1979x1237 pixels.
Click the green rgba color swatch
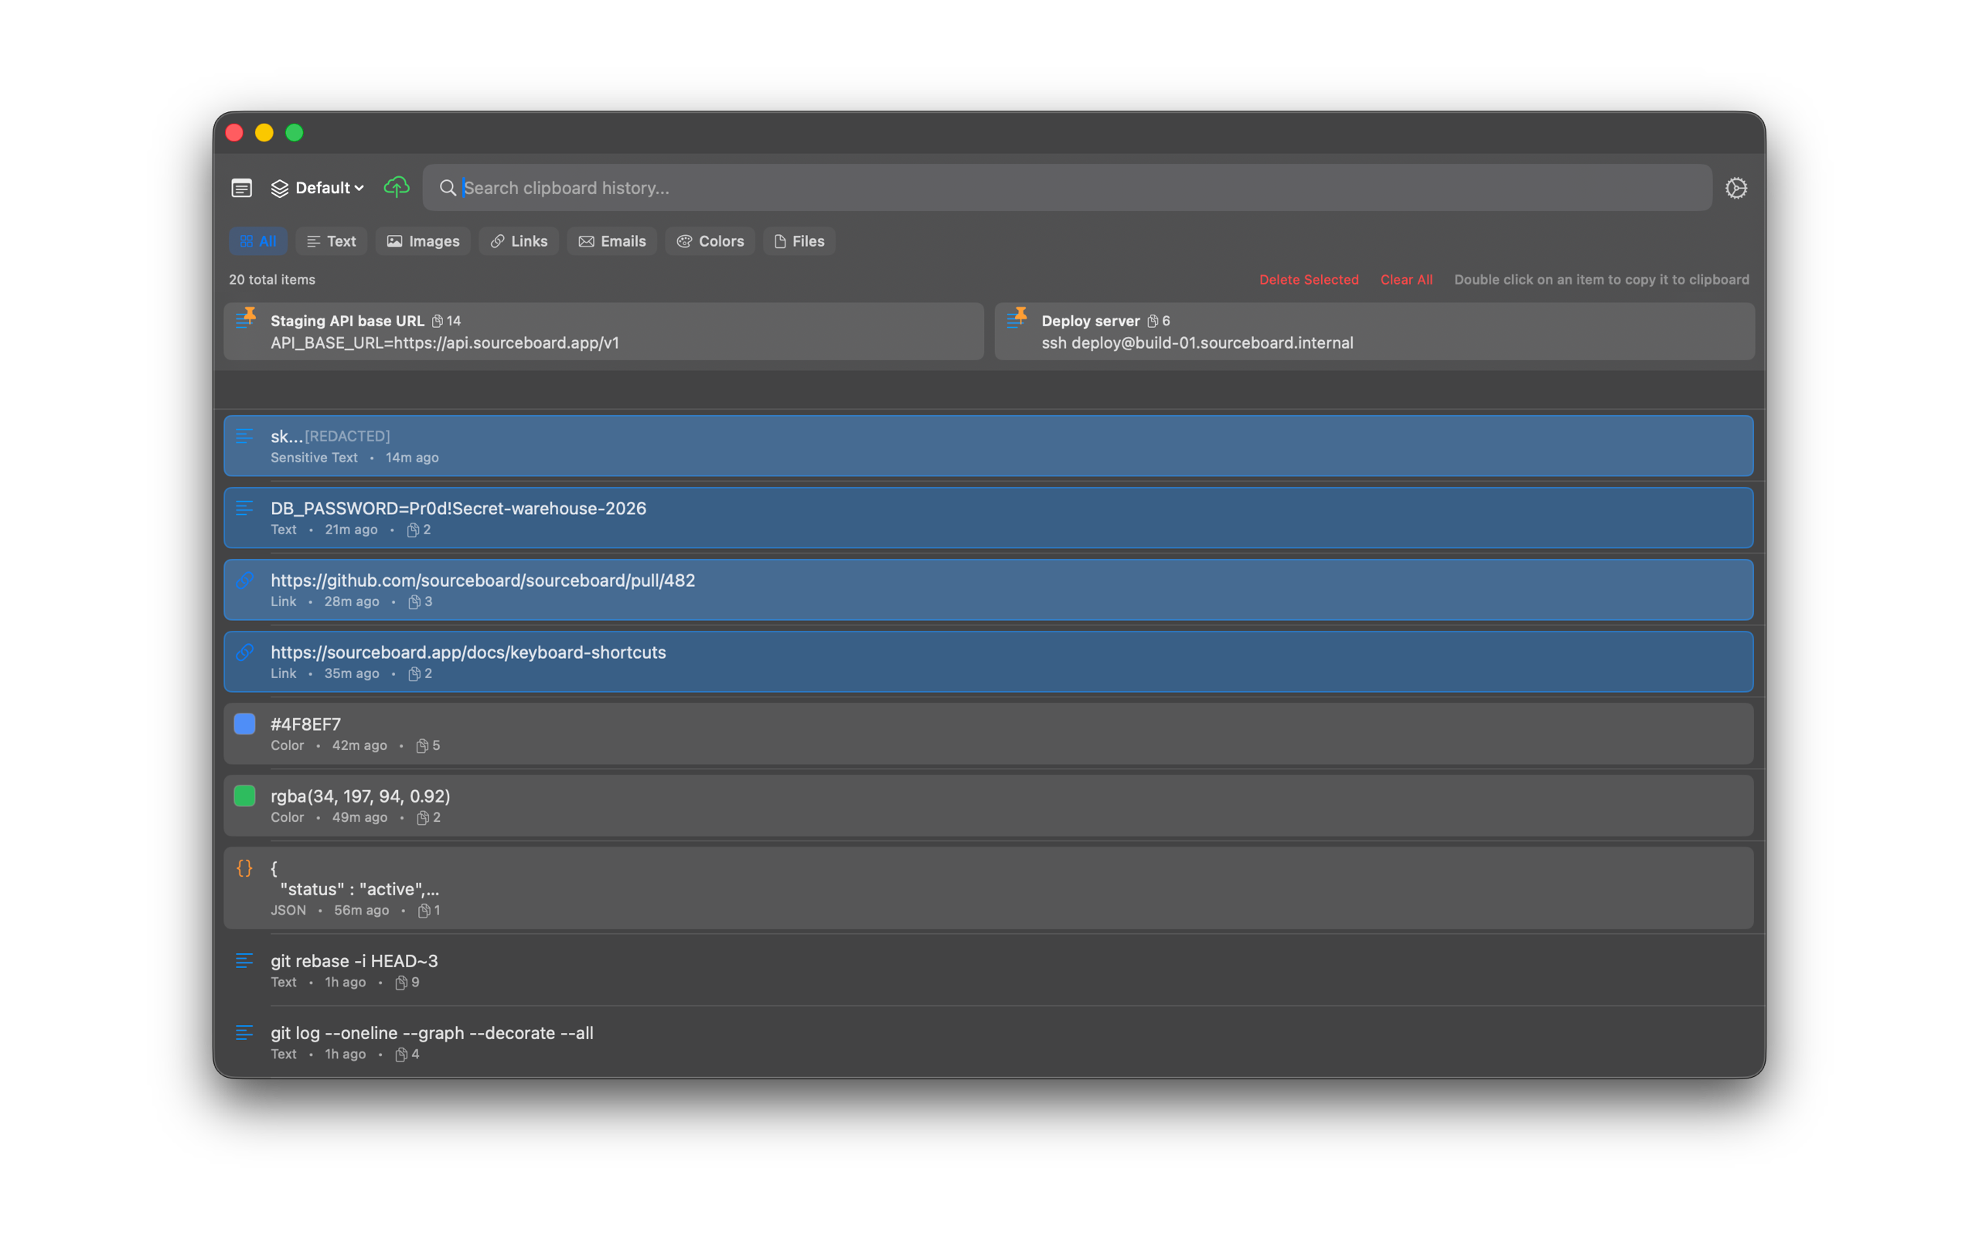tap(244, 796)
